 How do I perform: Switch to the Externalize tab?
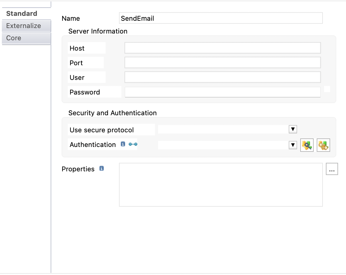pyautogui.click(x=23, y=26)
